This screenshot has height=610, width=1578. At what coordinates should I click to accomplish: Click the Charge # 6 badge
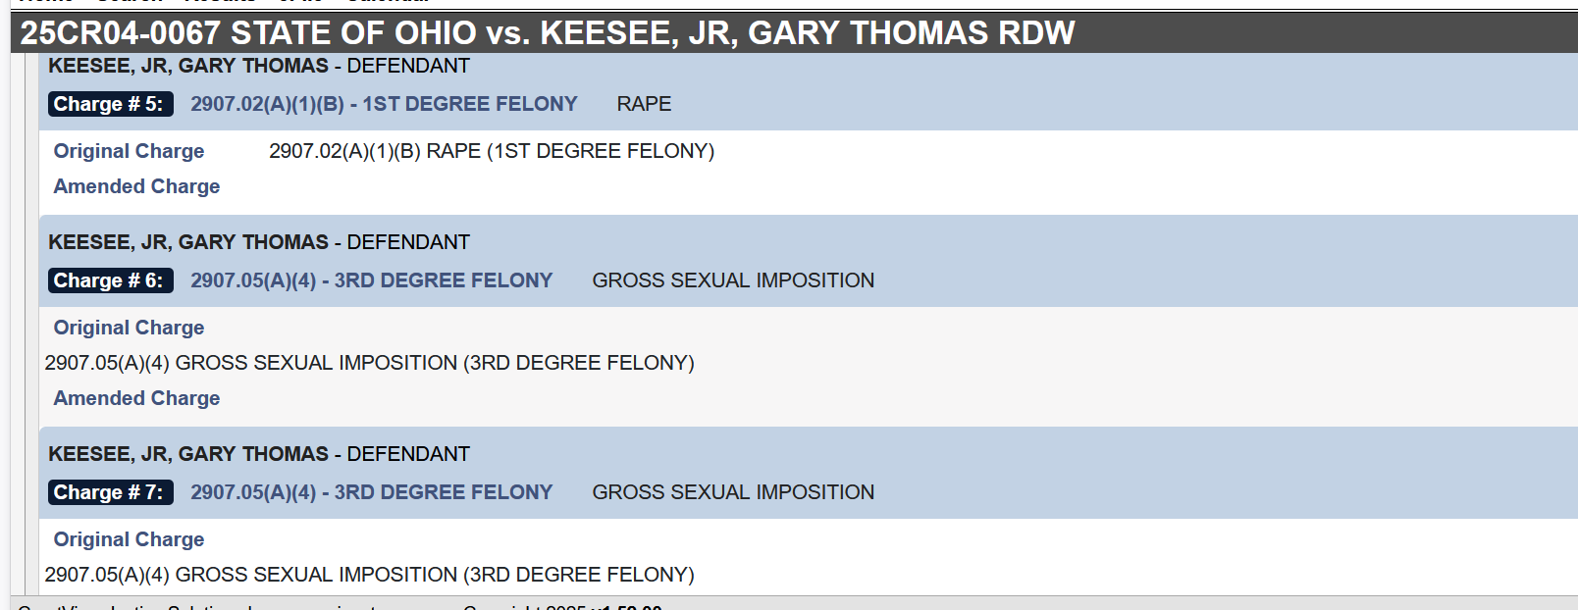coord(111,280)
